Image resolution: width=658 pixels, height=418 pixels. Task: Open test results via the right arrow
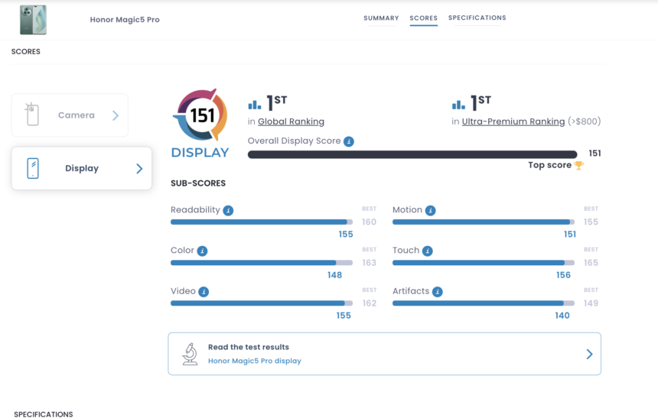tap(589, 354)
